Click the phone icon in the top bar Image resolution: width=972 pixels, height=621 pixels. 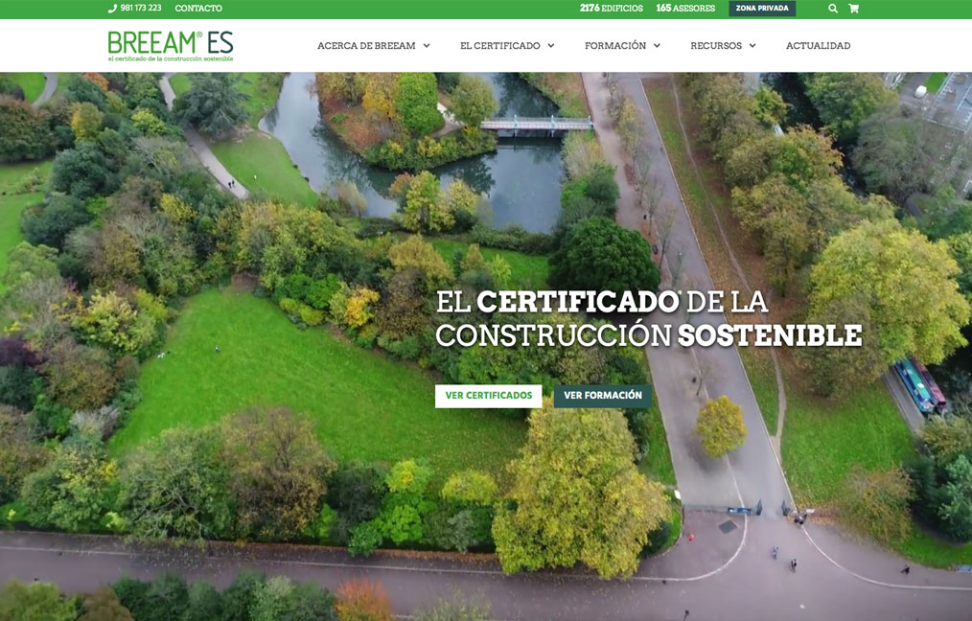[x=112, y=9]
